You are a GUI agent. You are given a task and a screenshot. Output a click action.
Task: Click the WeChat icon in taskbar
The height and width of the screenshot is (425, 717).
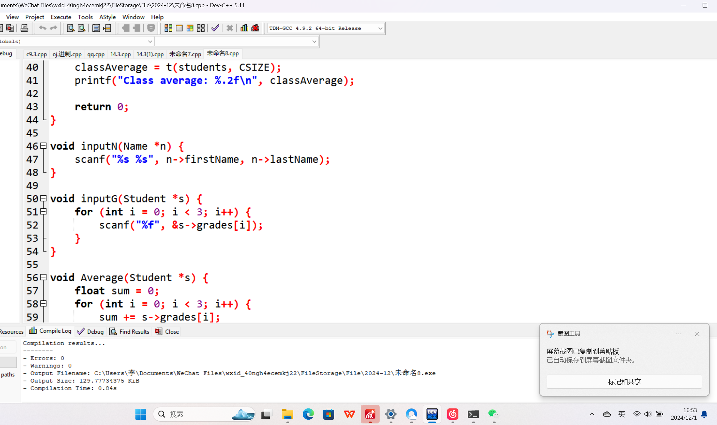[x=493, y=414]
